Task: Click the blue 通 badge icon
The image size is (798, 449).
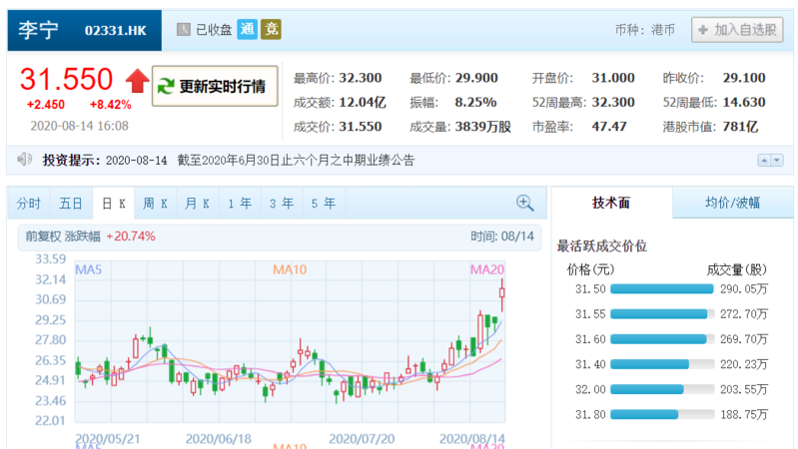Action: 247,30
